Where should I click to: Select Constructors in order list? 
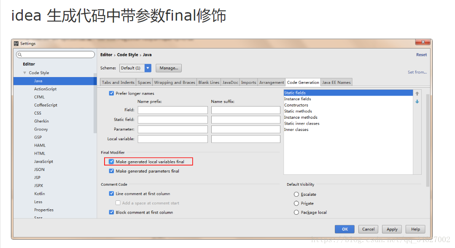348,105
